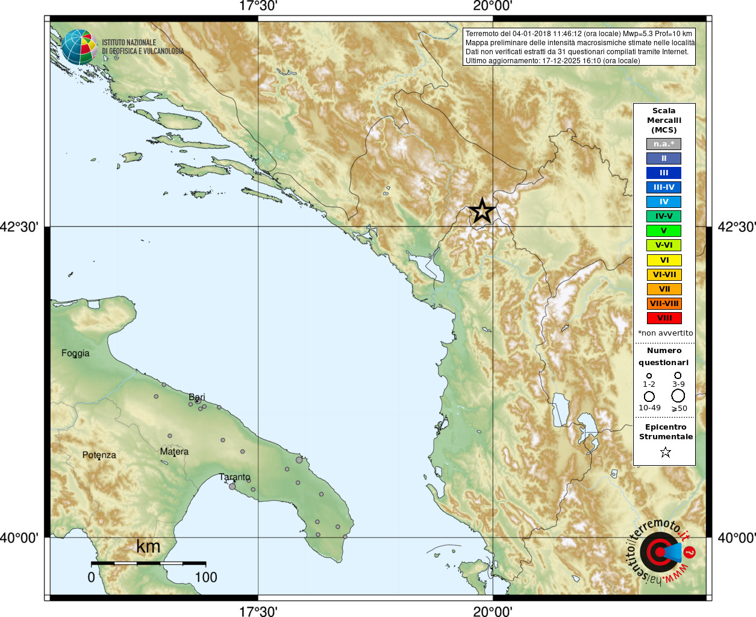Click the V bright green legend swatch
This screenshot has width=756, height=617.
(x=664, y=231)
